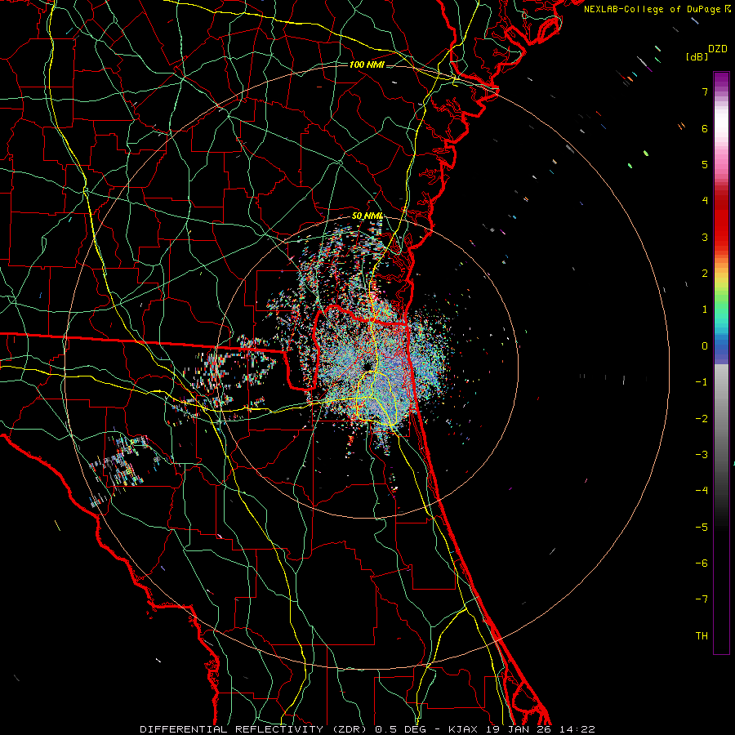735x735 pixels.
Task: Click the scale value 5
Action: tap(705, 164)
